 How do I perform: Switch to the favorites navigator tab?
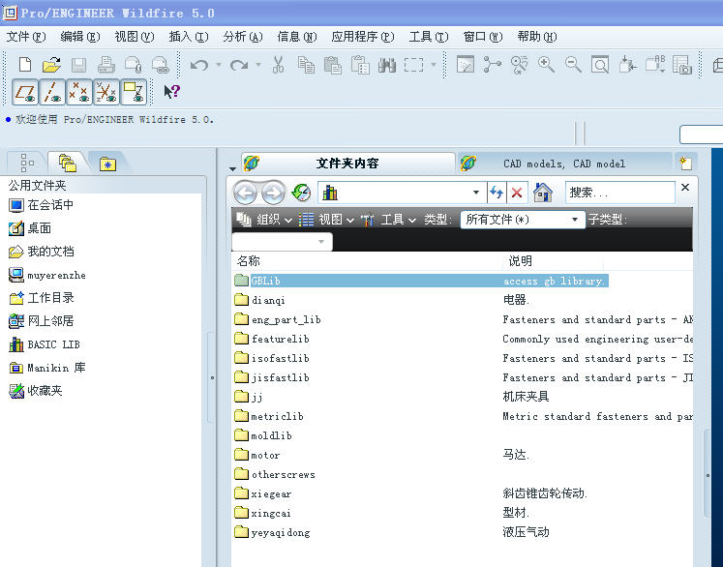pos(107,164)
